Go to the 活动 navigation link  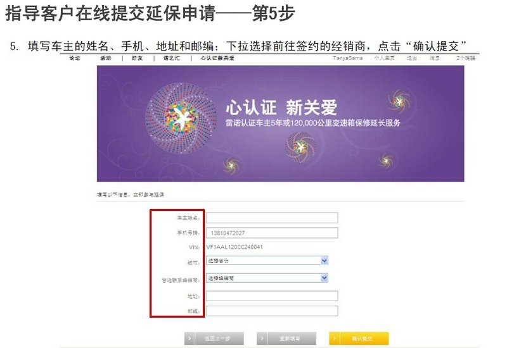105,58
